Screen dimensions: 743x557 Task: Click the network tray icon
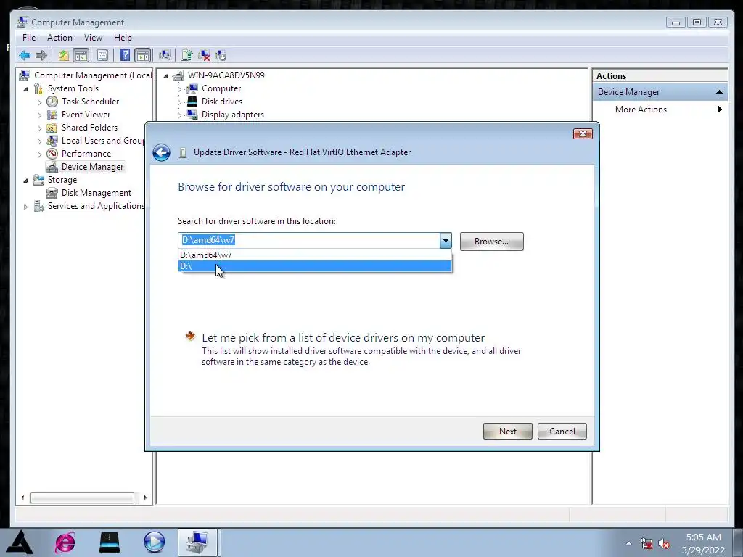tap(646, 544)
